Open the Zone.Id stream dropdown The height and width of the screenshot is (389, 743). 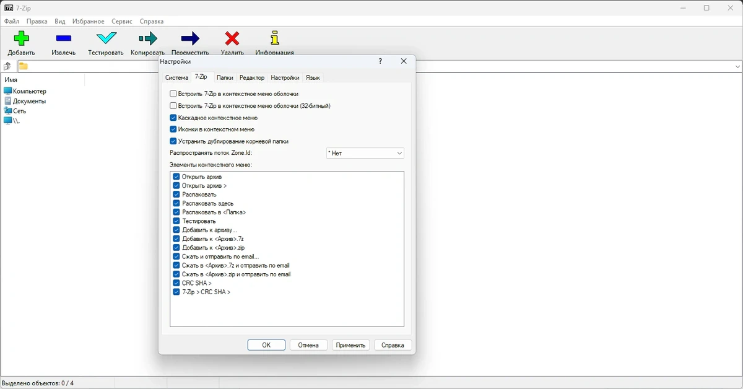365,153
